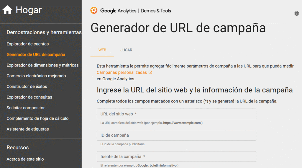
Task: Click the Hogar title text
Action: point(29,10)
